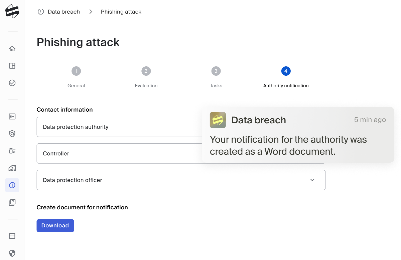
Task: Click the app logo in the sidebar
Action: pyautogui.click(x=12, y=12)
